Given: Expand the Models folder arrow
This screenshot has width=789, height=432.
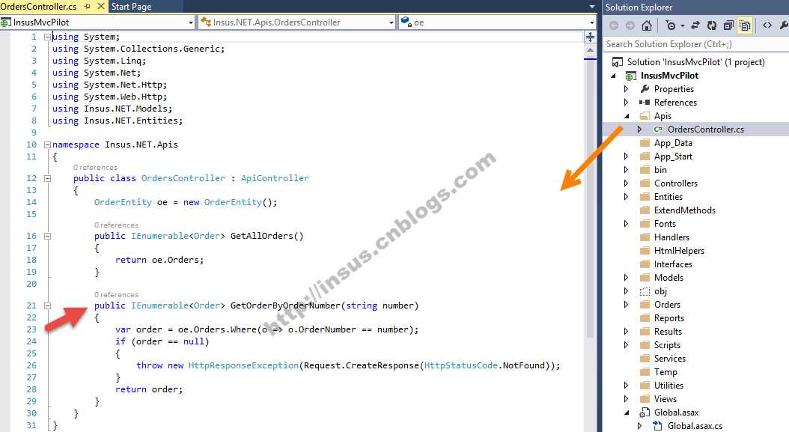Looking at the screenshot, I should click(626, 278).
